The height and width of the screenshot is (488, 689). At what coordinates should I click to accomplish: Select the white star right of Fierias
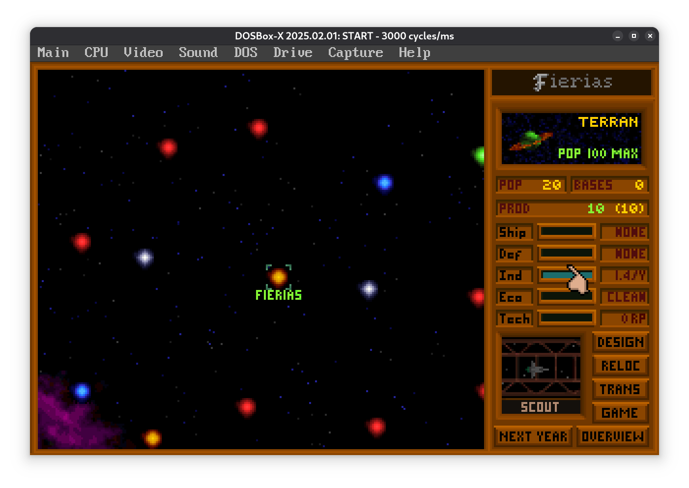point(369,289)
